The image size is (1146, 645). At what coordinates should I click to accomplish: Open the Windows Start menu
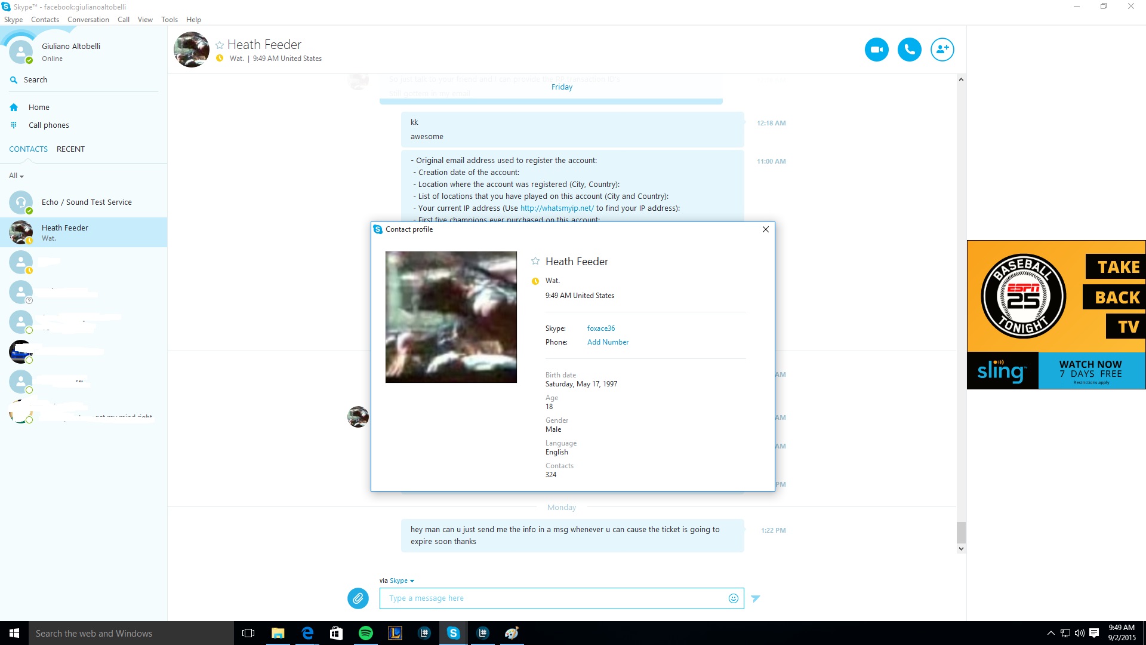tap(14, 633)
